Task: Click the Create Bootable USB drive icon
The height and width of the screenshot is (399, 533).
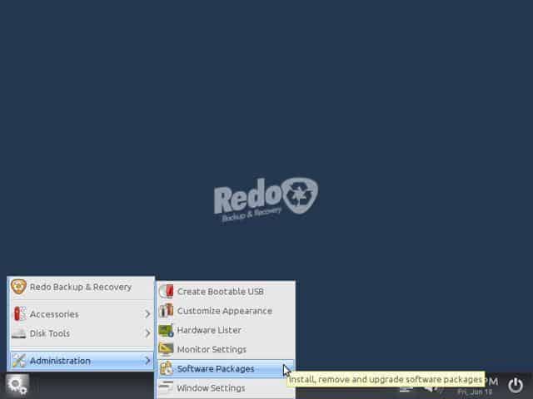Action: pyautogui.click(x=167, y=292)
